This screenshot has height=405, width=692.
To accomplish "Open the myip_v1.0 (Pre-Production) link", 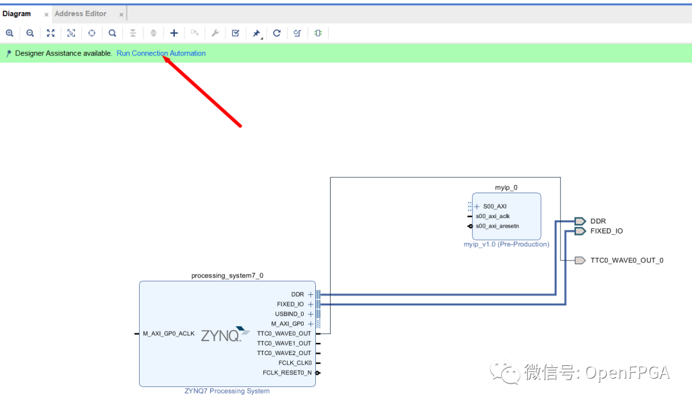I will coord(506,244).
